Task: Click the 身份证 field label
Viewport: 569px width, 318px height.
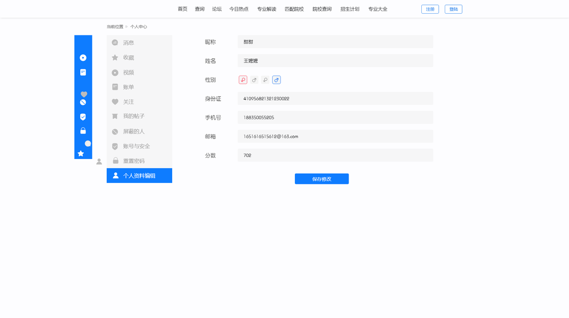Action: click(x=213, y=99)
